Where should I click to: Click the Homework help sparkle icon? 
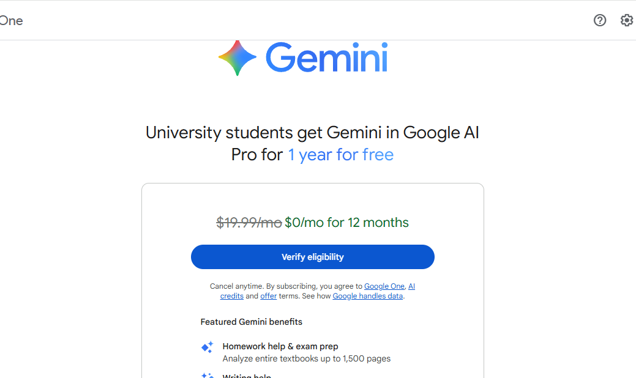point(208,347)
